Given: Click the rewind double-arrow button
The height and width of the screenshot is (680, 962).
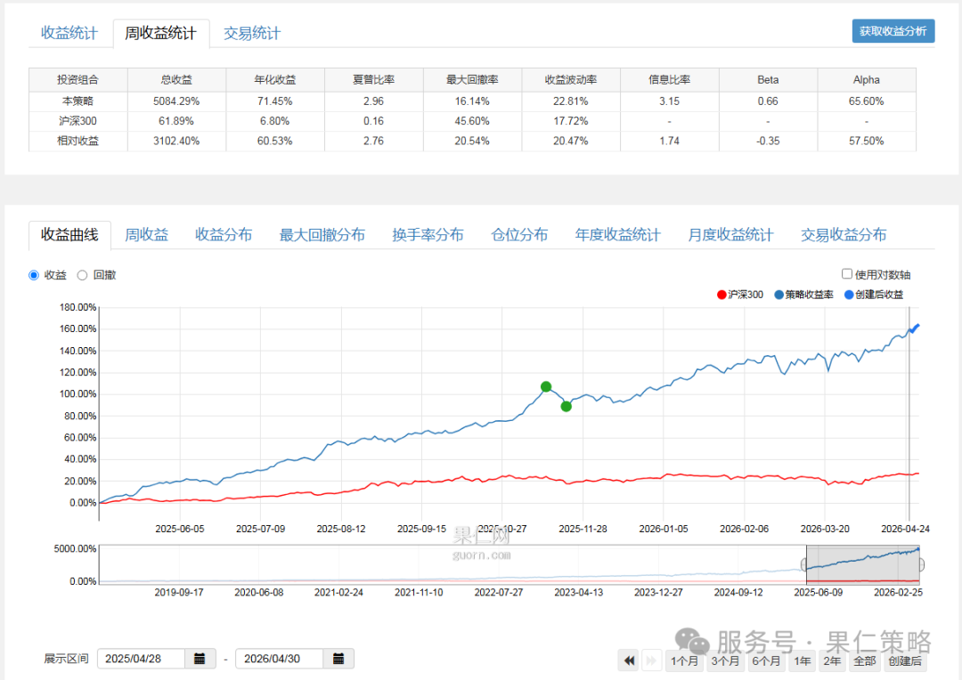Looking at the screenshot, I should [629, 660].
